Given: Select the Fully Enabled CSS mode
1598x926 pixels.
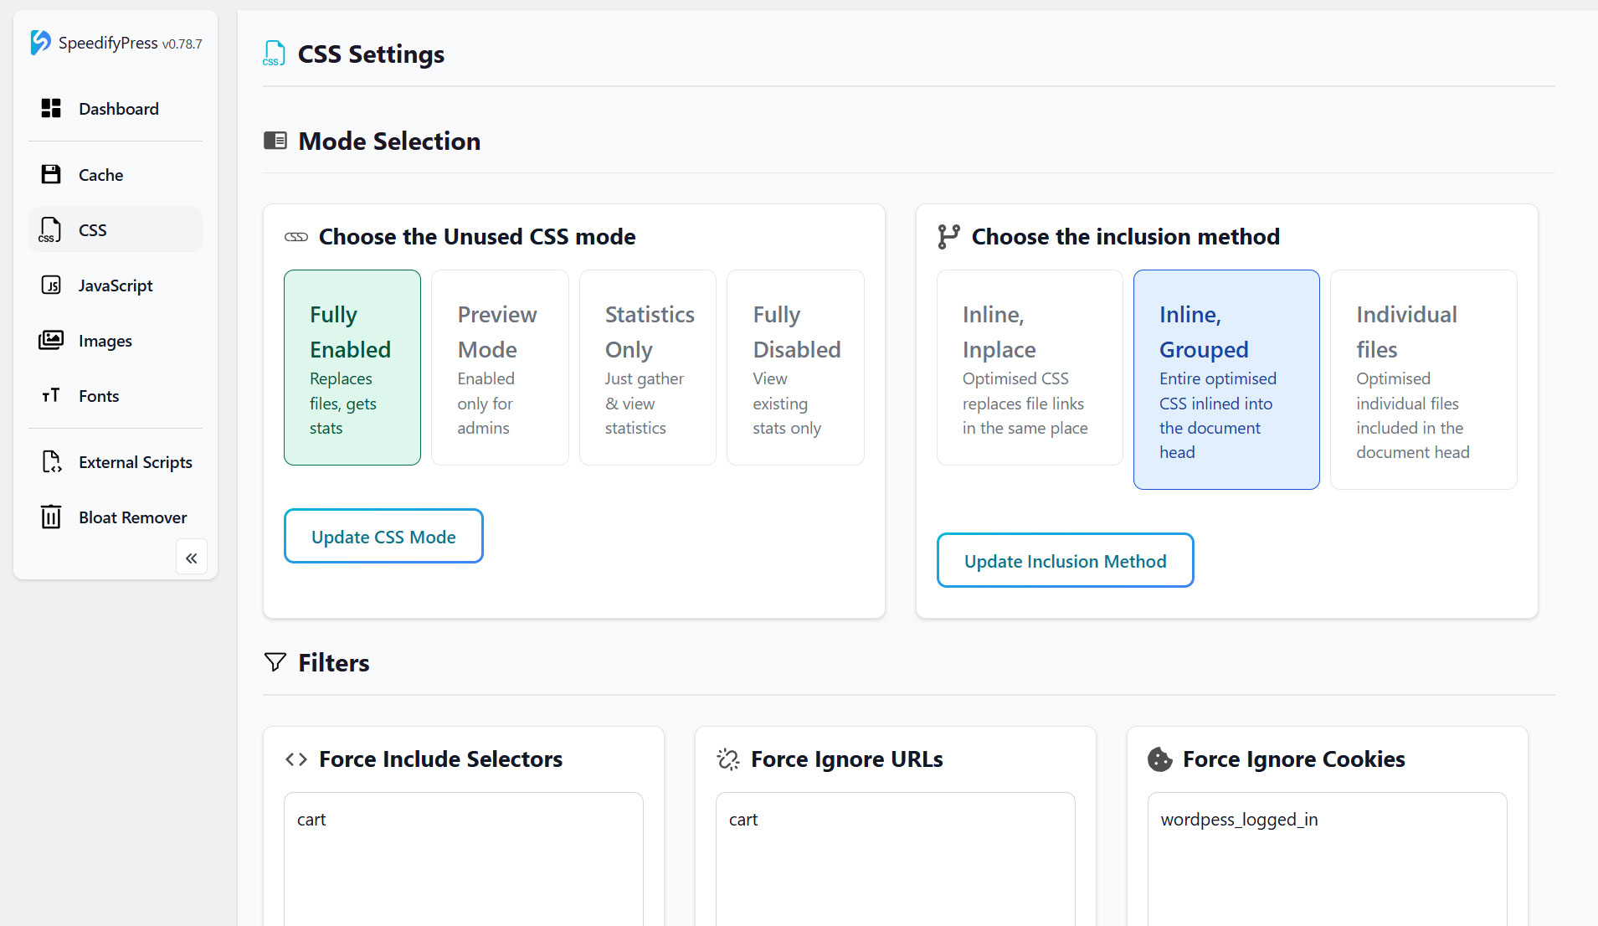Looking at the screenshot, I should click(352, 368).
